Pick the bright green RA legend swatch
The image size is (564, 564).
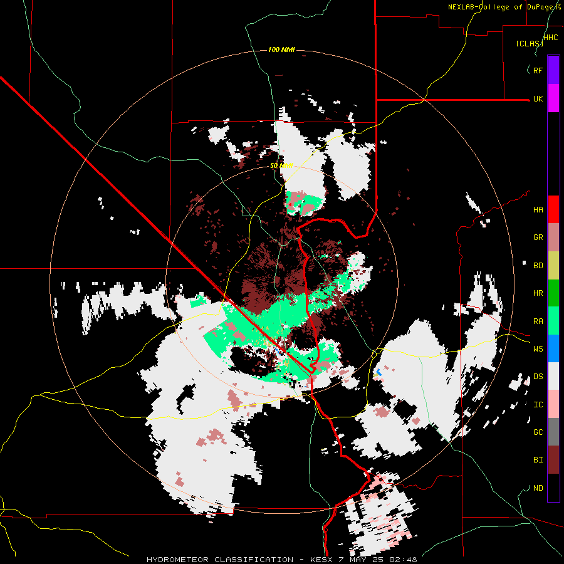(553, 321)
